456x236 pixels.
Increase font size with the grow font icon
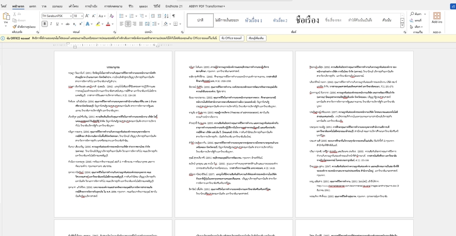pyautogui.click(x=88, y=16)
